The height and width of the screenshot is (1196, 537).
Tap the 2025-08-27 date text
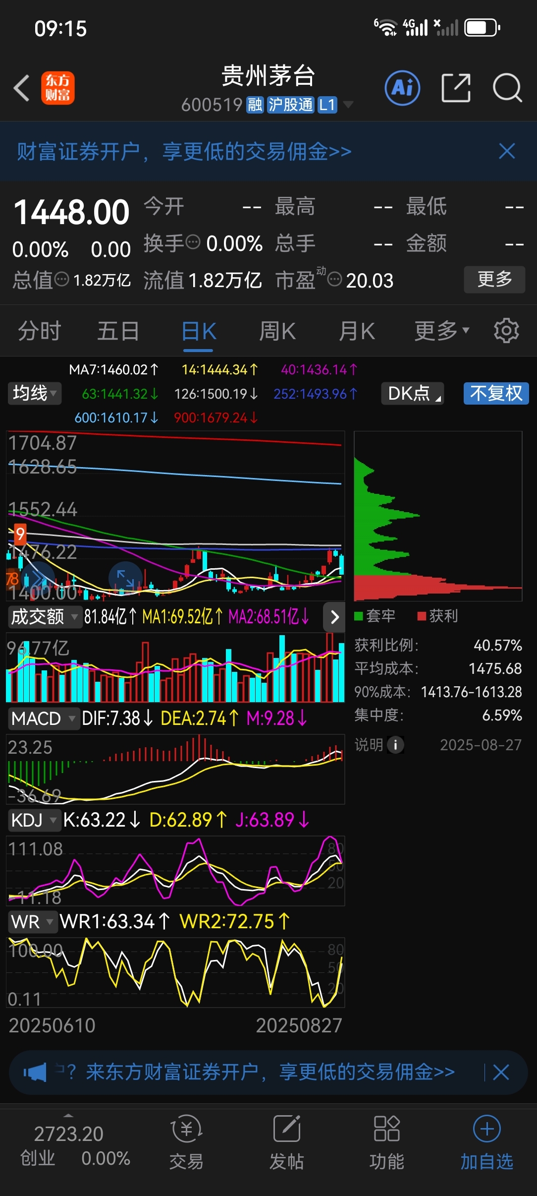[x=481, y=745]
